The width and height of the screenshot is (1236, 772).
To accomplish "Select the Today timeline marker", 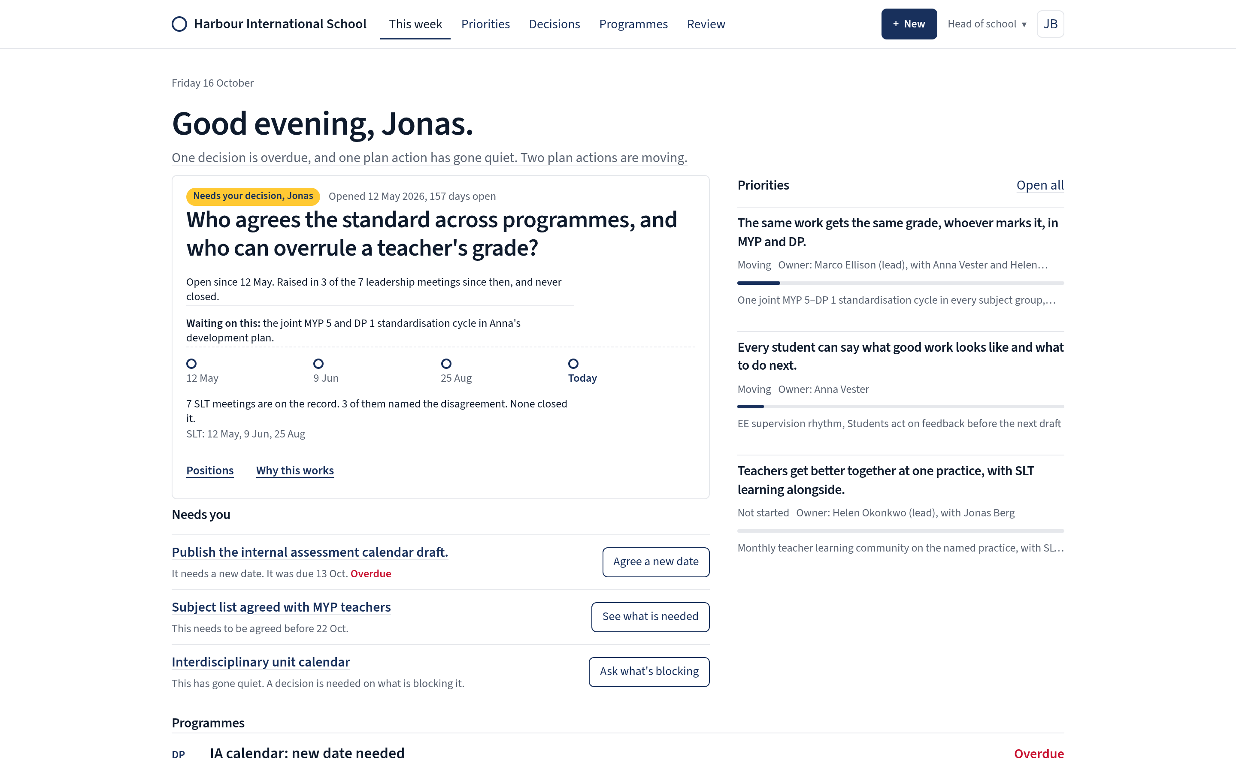I will 573,364.
